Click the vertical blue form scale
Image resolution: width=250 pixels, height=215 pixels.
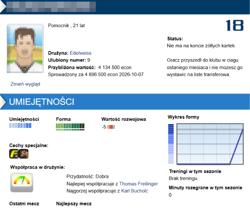click(x=171, y=144)
